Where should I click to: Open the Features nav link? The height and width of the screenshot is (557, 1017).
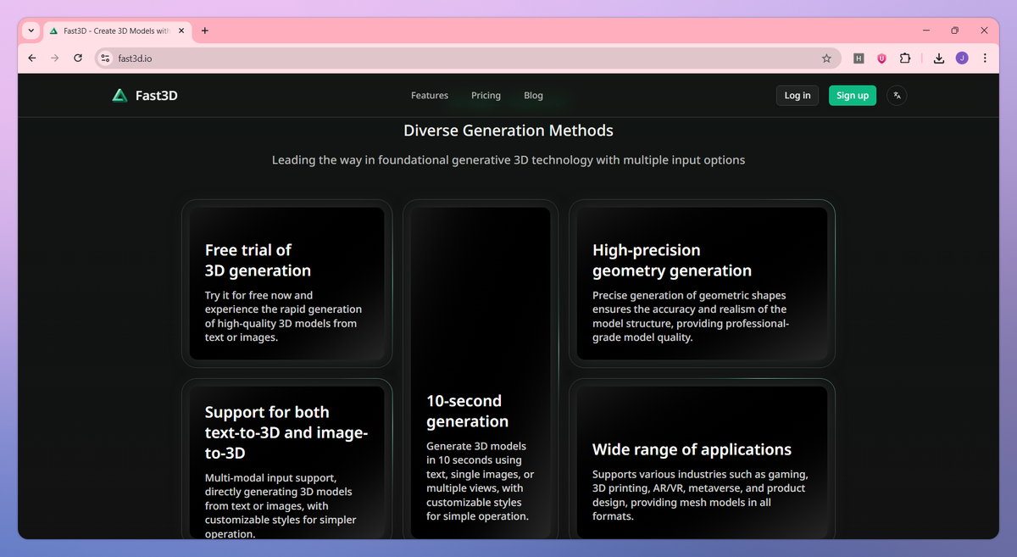(x=430, y=96)
